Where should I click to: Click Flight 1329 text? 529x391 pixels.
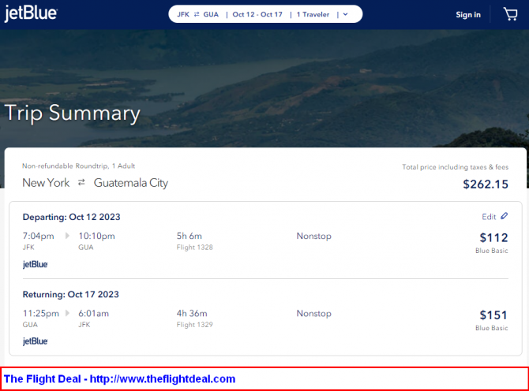coord(195,325)
